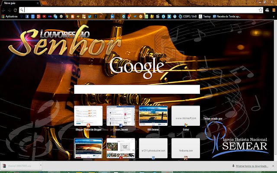The width and height of the screenshot is (277, 173).
Task: Open the Facebook bookmark icon
Action: tap(27, 16)
